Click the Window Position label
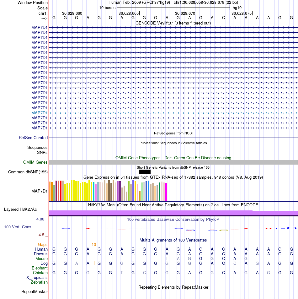 (33, 3)
